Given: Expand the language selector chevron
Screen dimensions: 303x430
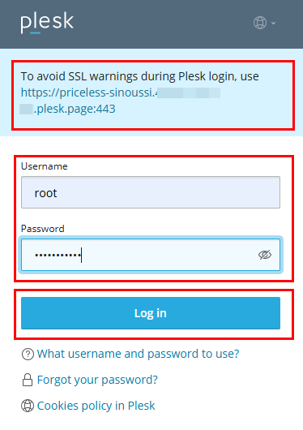Looking at the screenshot, I should pyautogui.click(x=273, y=23).
